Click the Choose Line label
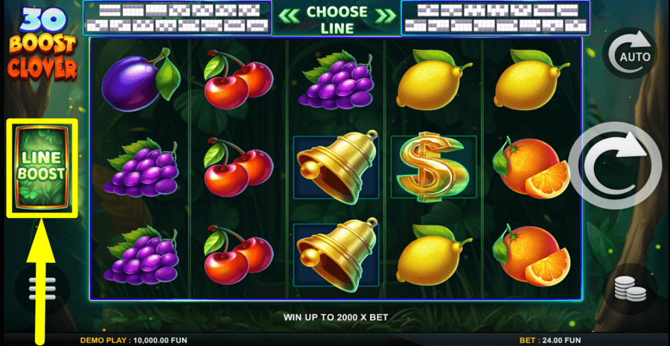The width and height of the screenshot is (670, 346). pyautogui.click(x=337, y=19)
